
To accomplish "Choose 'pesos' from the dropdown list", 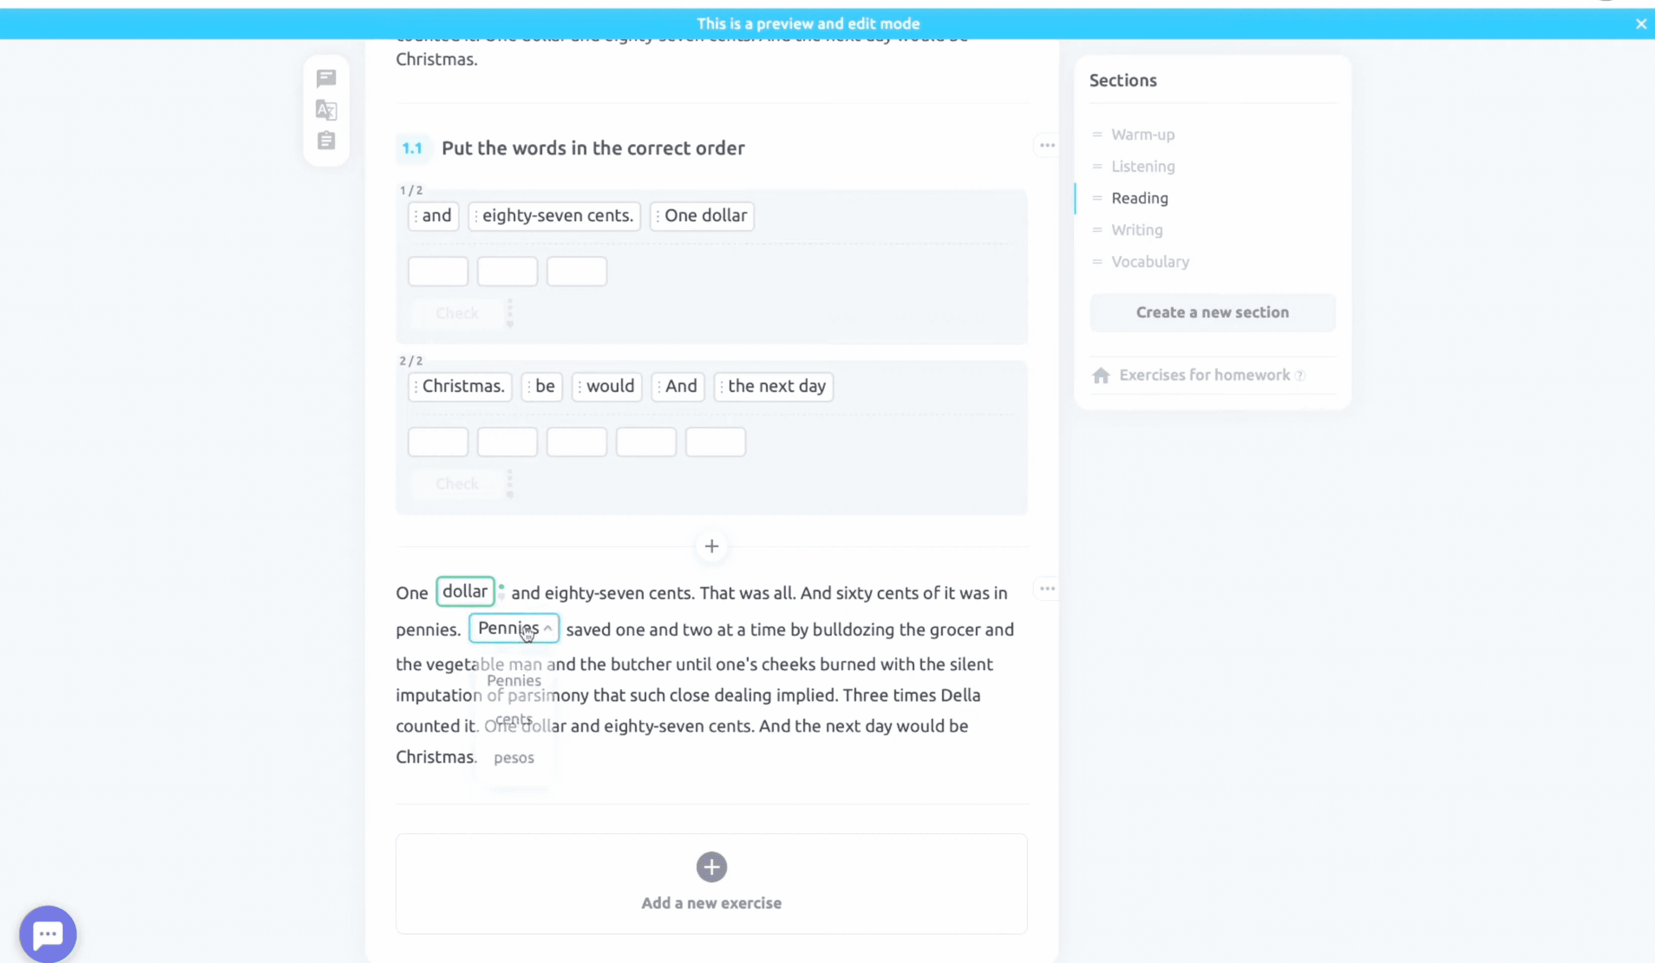I will (514, 758).
